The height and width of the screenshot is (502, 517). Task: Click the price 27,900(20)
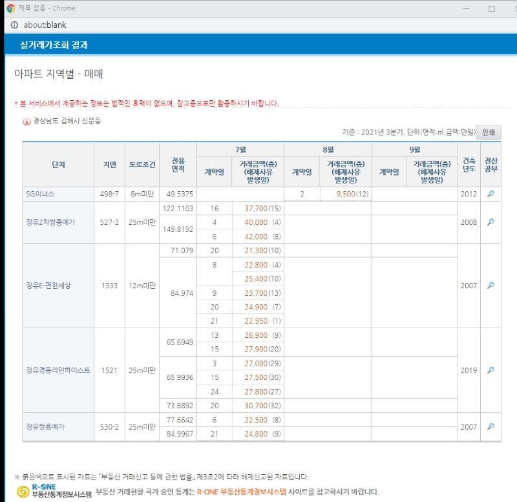coord(262,349)
